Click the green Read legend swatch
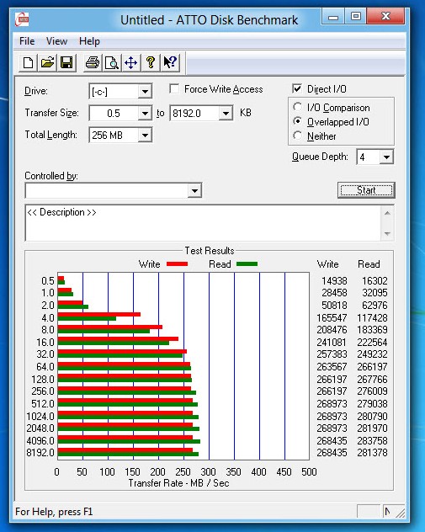The width and height of the screenshot is (425, 532). [247, 264]
